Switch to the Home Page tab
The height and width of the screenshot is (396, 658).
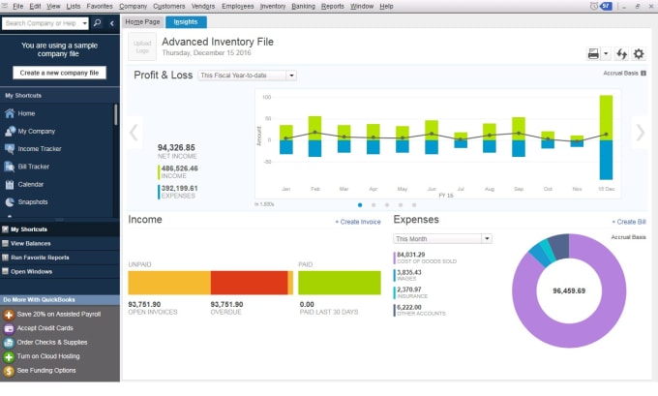pos(142,22)
